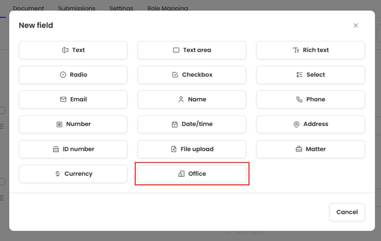The height and width of the screenshot is (241, 381).
Task: Add a Date/time field
Action: click(192, 124)
